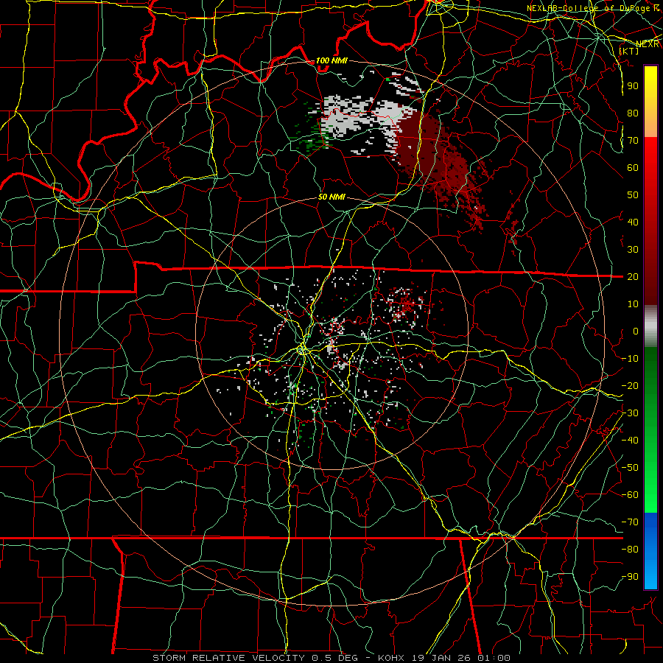Click the 70 value on the velocity scale
Image resolution: width=663 pixels, height=663 pixels.
click(633, 141)
